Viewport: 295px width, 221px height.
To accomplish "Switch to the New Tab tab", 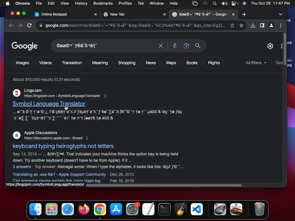I will click(135, 14).
